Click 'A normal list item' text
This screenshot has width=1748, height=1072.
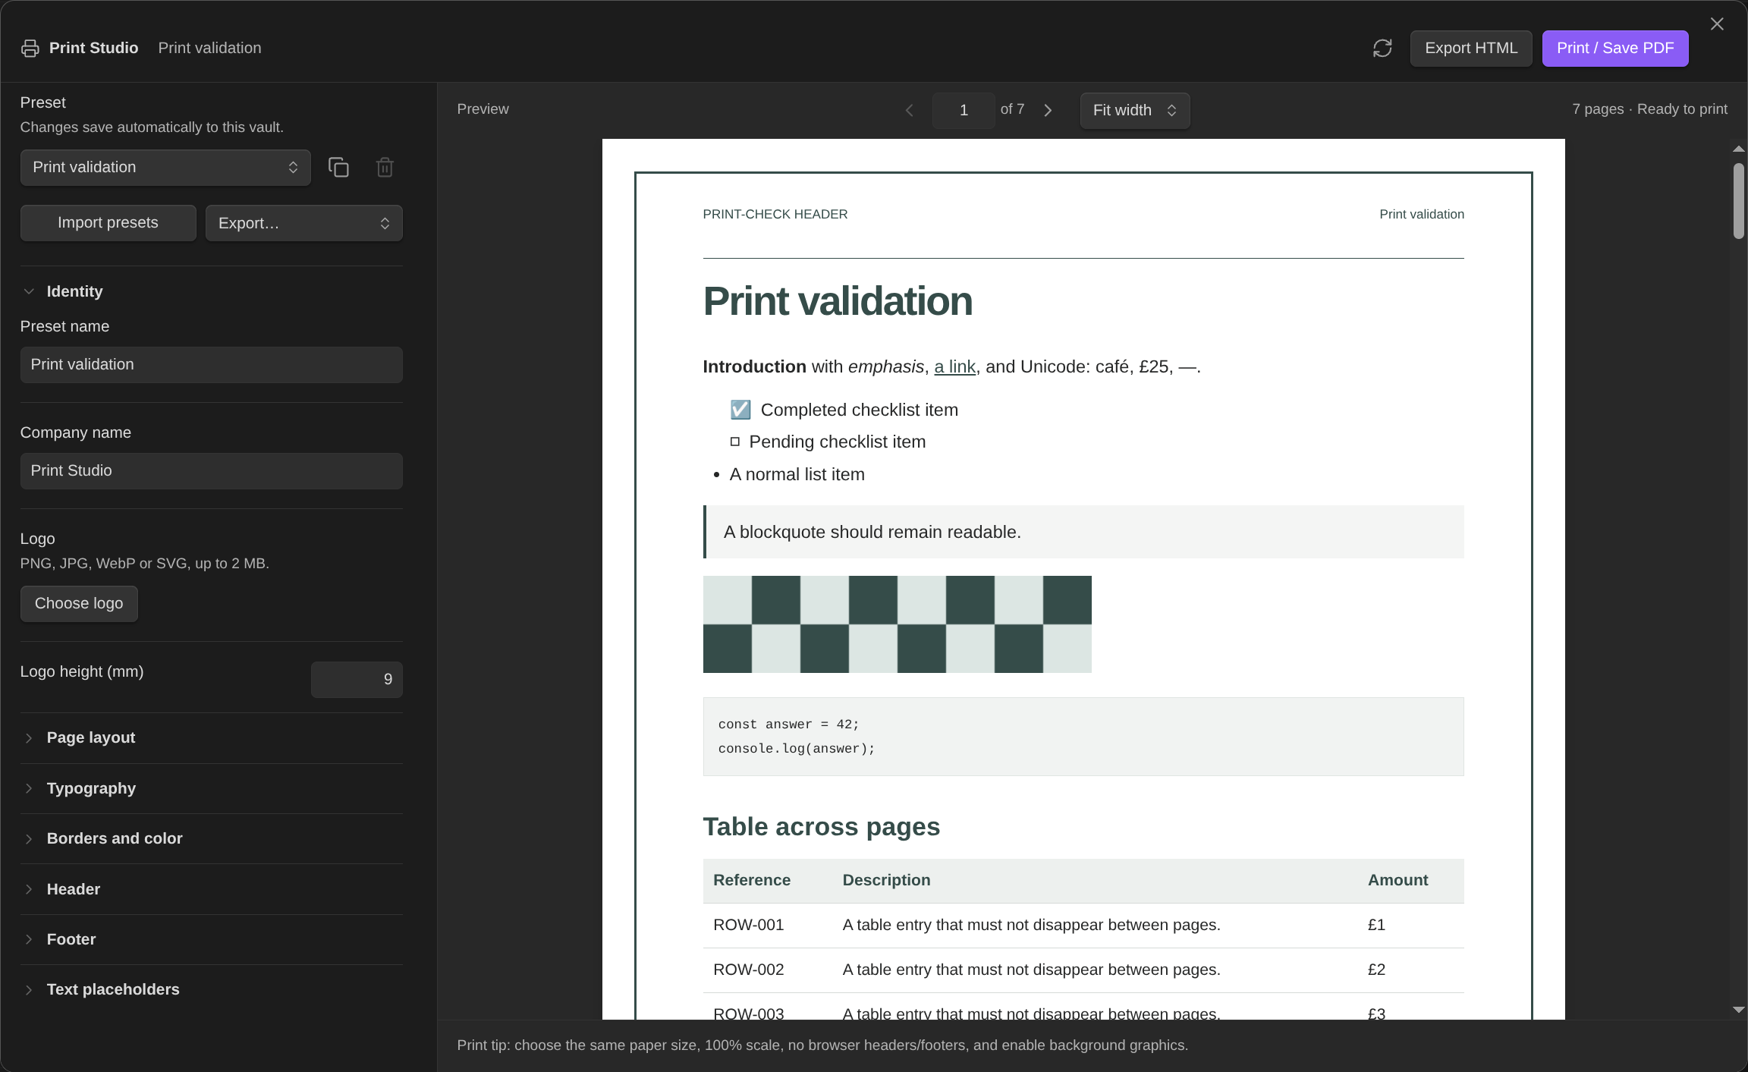pyautogui.click(x=797, y=475)
